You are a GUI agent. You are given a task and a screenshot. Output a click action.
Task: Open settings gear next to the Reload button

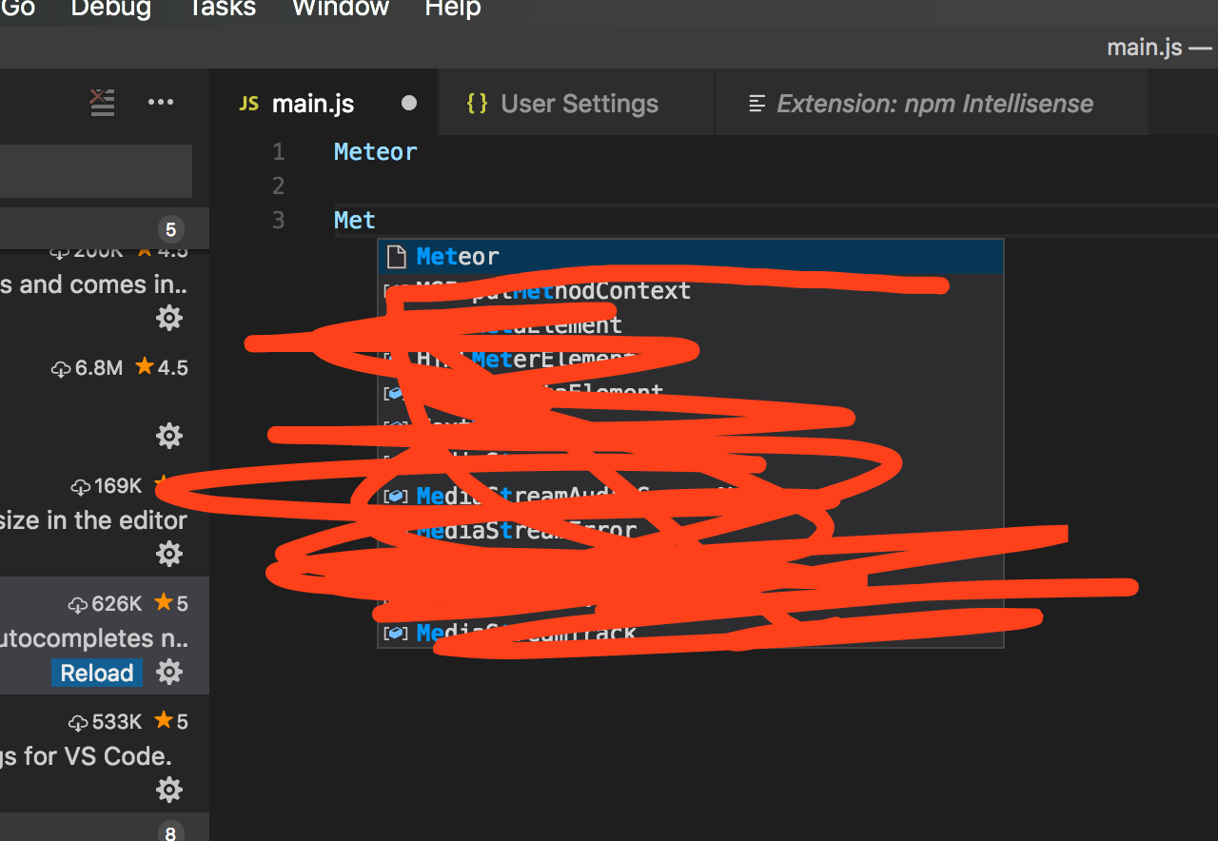pyautogui.click(x=168, y=673)
